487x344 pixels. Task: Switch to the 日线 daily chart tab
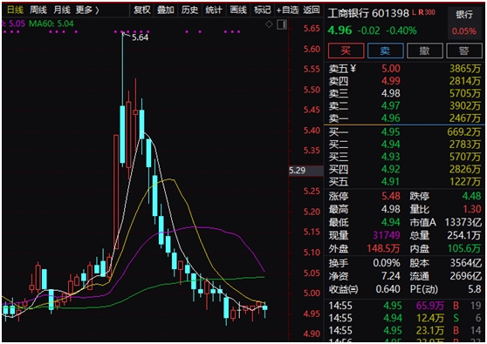(15, 10)
